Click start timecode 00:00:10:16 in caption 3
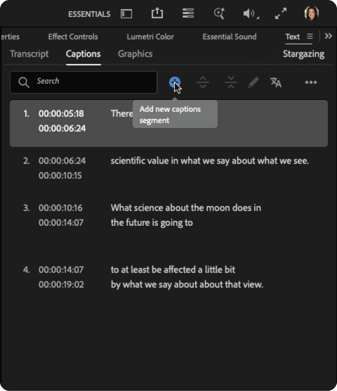This screenshot has width=337, height=391. [60, 208]
